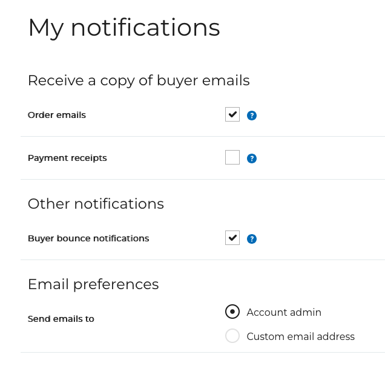Show help for Buyer bounce notifications
This screenshot has height=369, width=385.
(x=252, y=239)
